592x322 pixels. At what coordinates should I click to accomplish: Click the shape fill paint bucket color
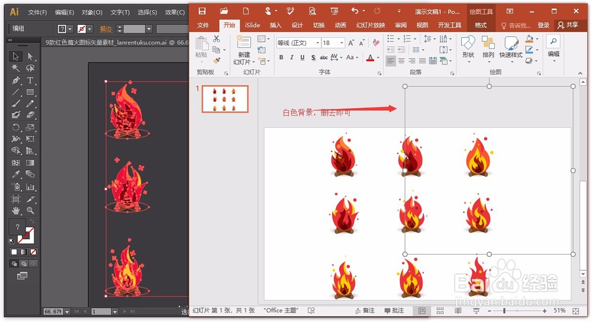click(529, 39)
